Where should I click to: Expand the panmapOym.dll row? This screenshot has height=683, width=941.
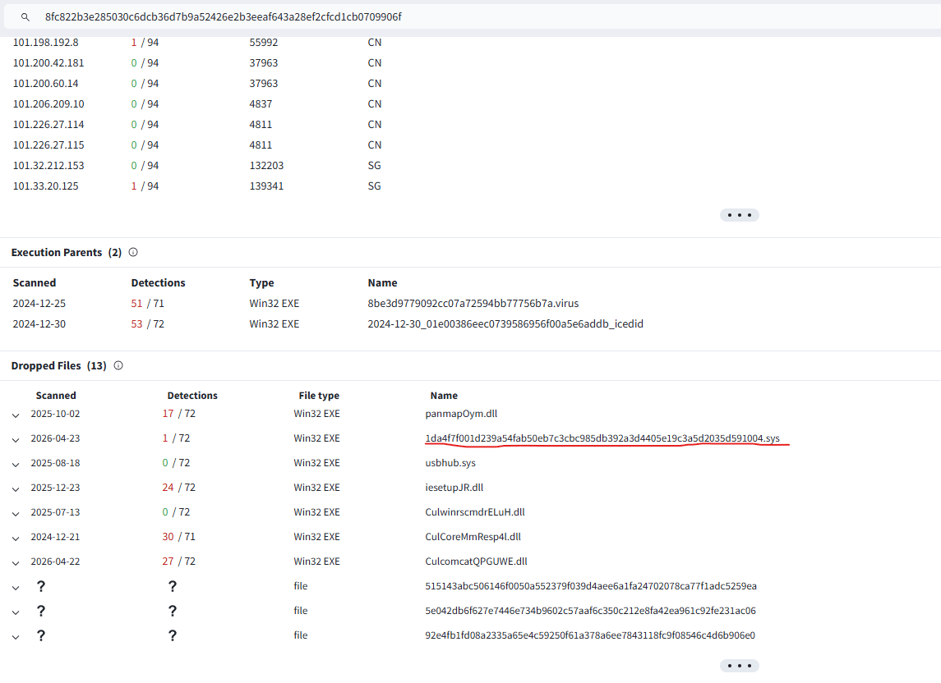(x=16, y=415)
